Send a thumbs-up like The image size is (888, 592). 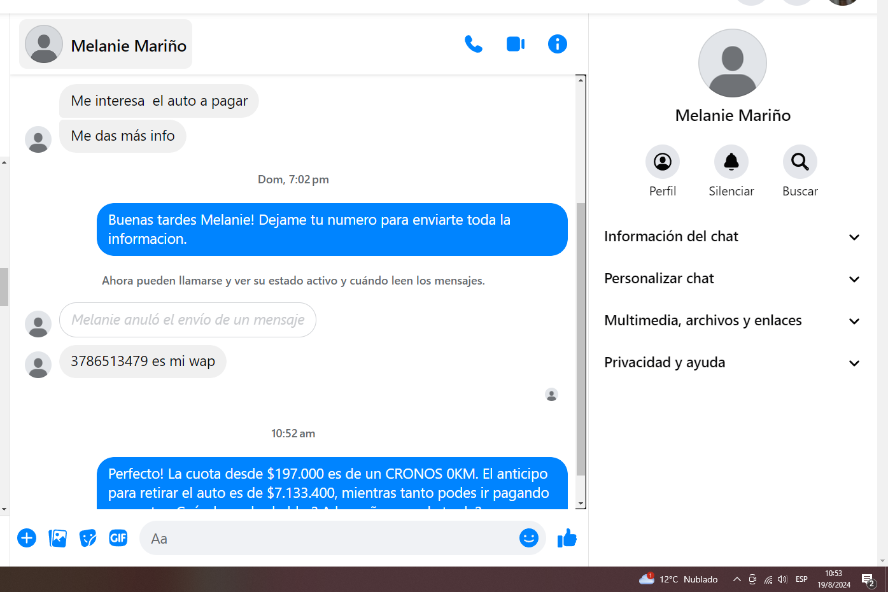point(567,539)
